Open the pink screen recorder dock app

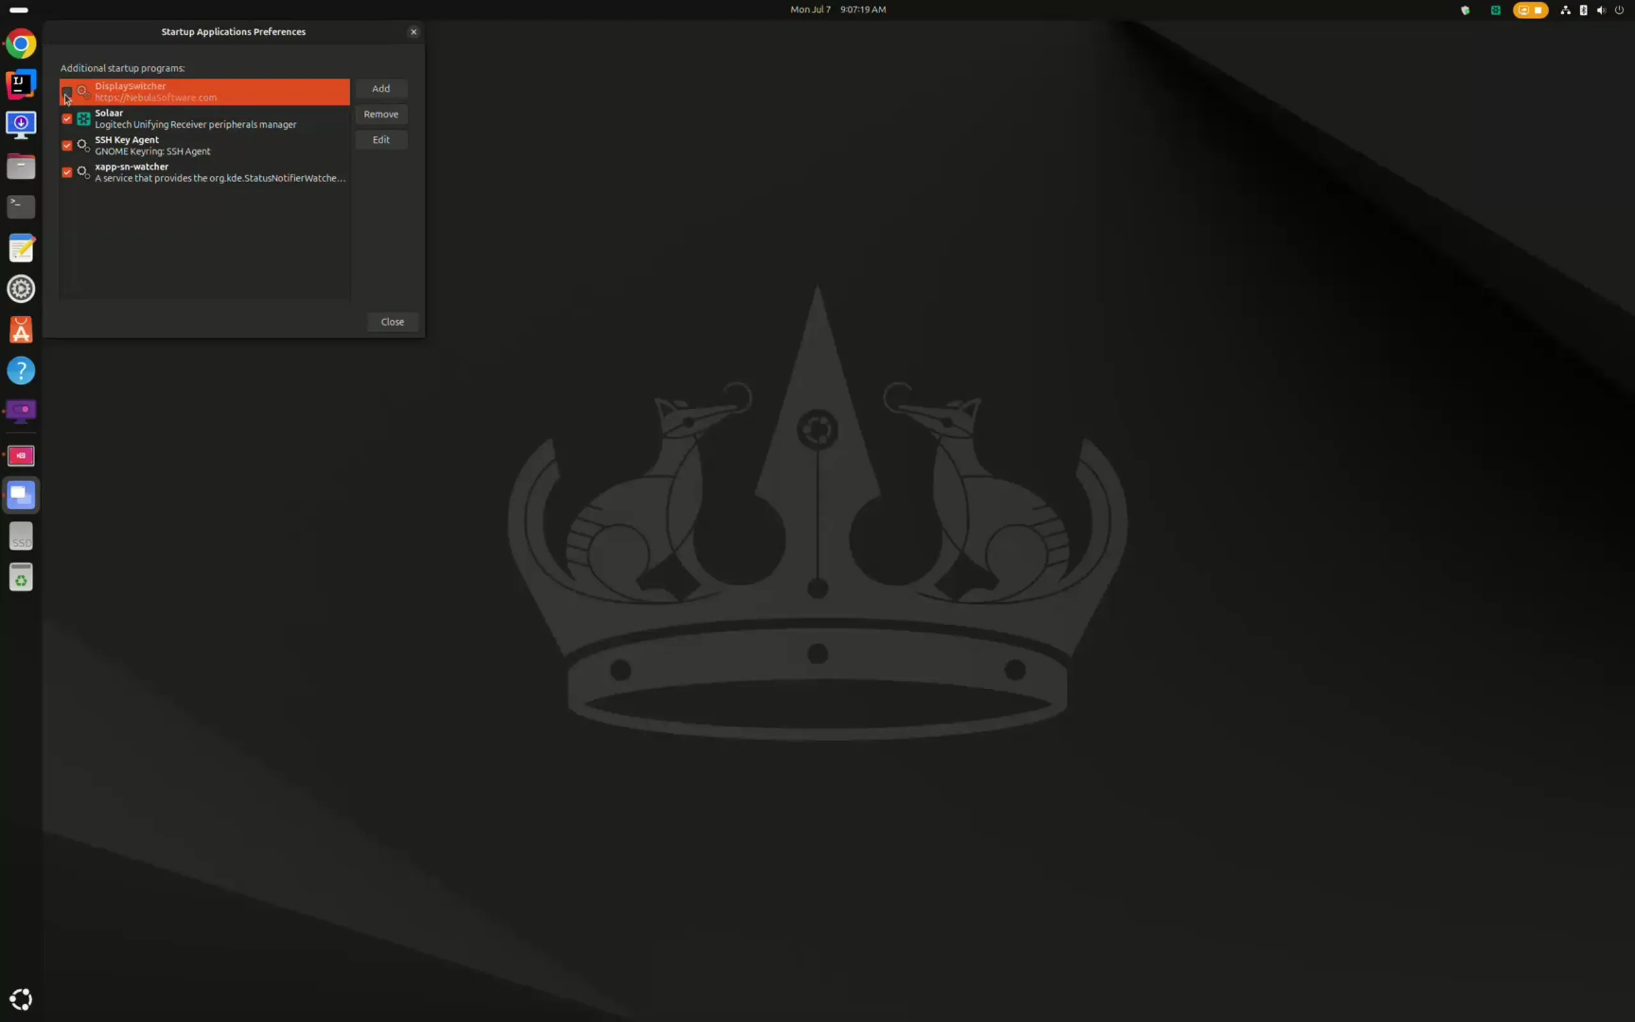[x=21, y=455]
